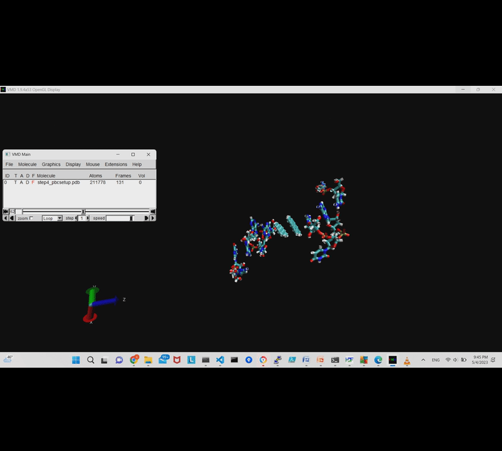This screenshot has height=451, width=502.
Task: Jump to the last trajectory frame
Action: tap(153, 210)
